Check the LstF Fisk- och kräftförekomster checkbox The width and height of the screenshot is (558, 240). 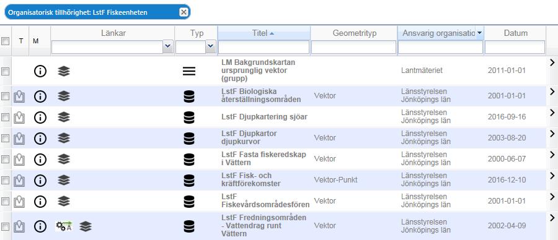click(x=5, y=181)
